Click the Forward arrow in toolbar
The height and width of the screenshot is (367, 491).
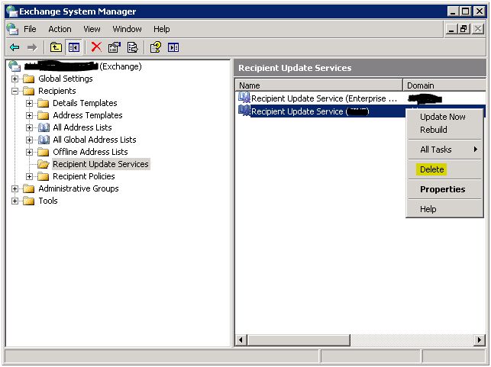pyautogui.click(x=32, y=47)
